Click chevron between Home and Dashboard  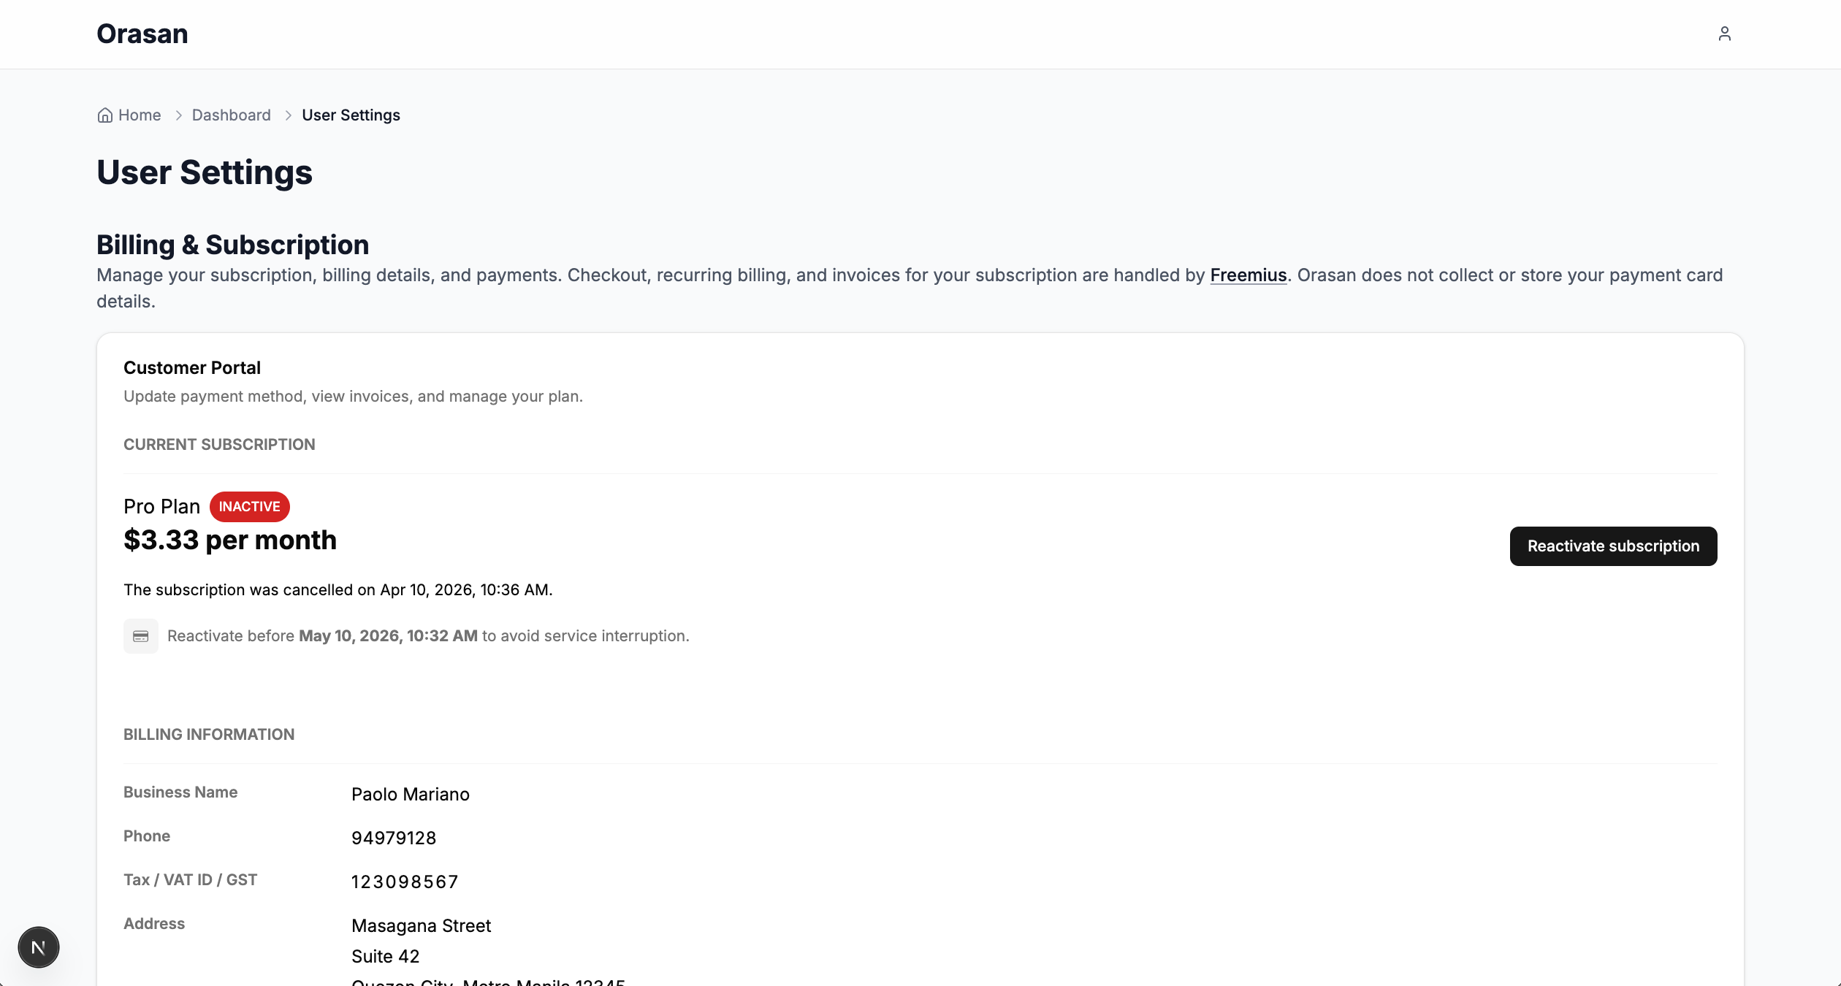click(178, 115)
